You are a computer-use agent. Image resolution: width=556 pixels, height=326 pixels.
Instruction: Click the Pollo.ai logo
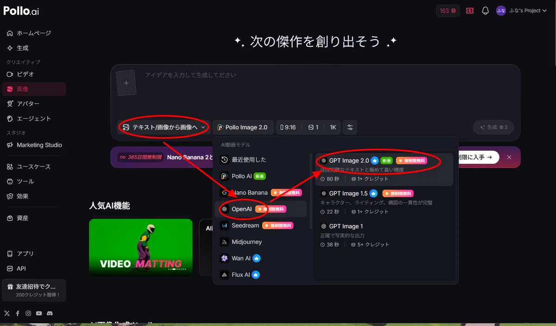tap(21, 11)
